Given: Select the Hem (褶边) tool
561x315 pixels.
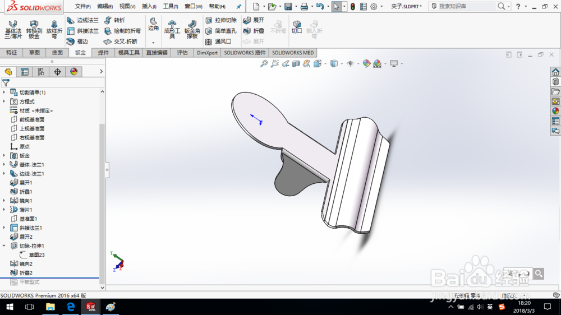Looking at the screenshot, I should (77, 41).
